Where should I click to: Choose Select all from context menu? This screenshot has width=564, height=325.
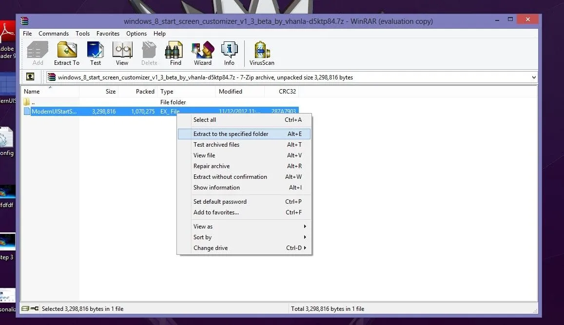point(245,120)
